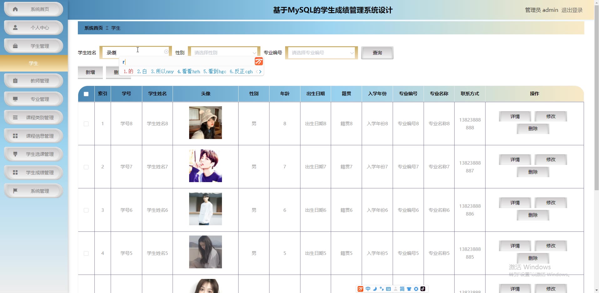599x293 pixels.
Task: Check the row for 学号5
Action: 86,253
